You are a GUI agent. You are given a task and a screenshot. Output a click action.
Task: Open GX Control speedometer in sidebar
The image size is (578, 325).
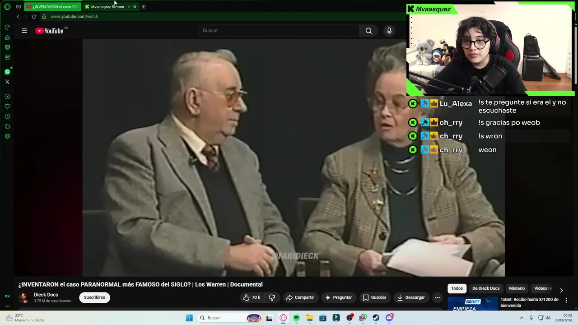7,27
